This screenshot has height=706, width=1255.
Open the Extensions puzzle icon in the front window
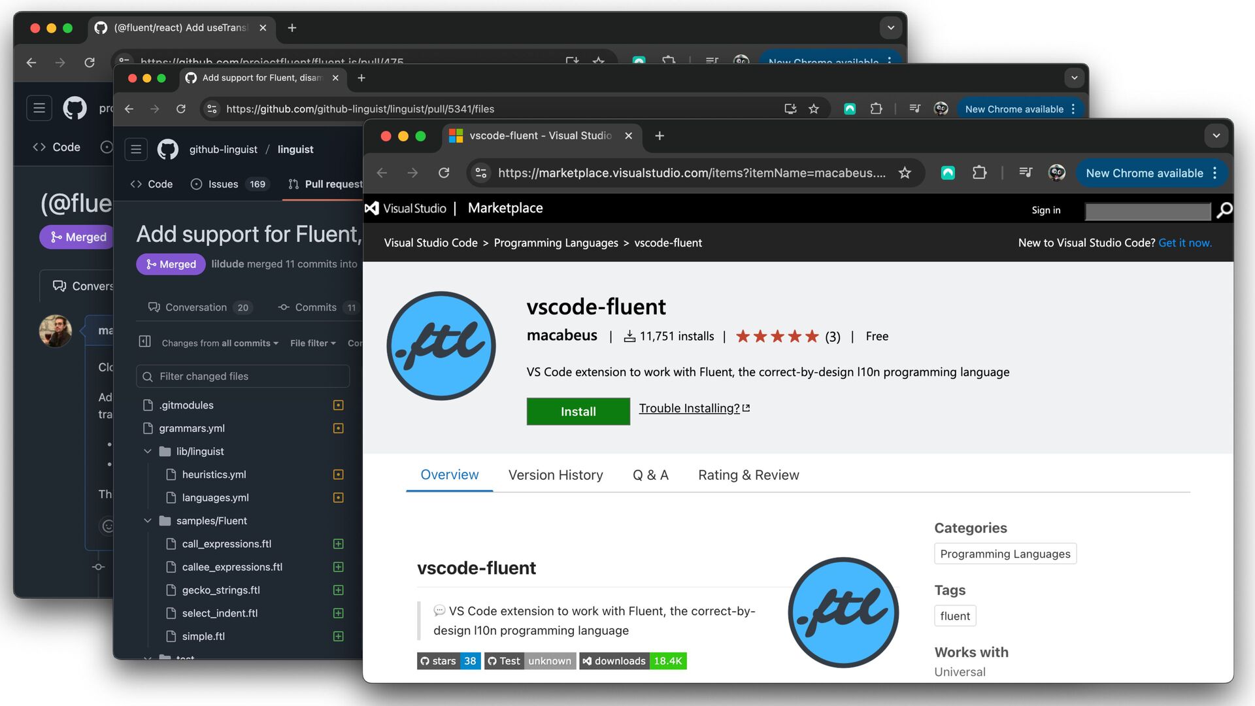click(x=979, y=173)
